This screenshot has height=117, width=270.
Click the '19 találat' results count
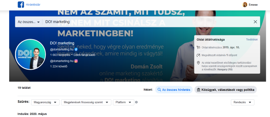(x=24, y=88)
